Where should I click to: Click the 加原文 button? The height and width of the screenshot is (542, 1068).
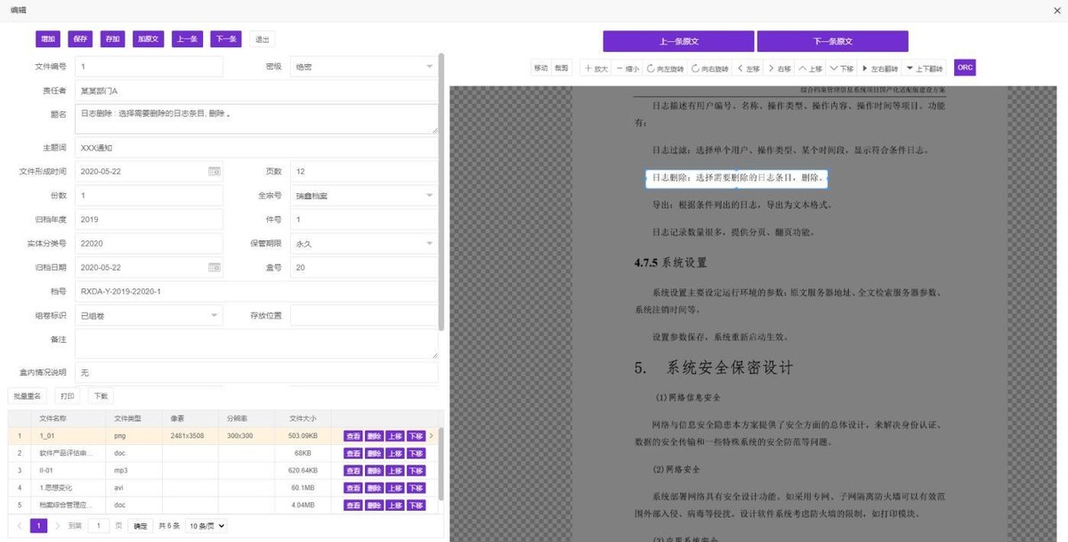point(148,39)
